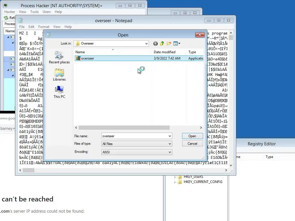
Task: Sort files by Name column
Action: pos(113,52)
